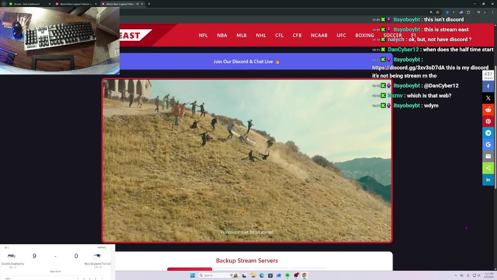This screenshot has width=497, height=280.
Task: Bookmark this page with star icon
Action: pos(438,12)
